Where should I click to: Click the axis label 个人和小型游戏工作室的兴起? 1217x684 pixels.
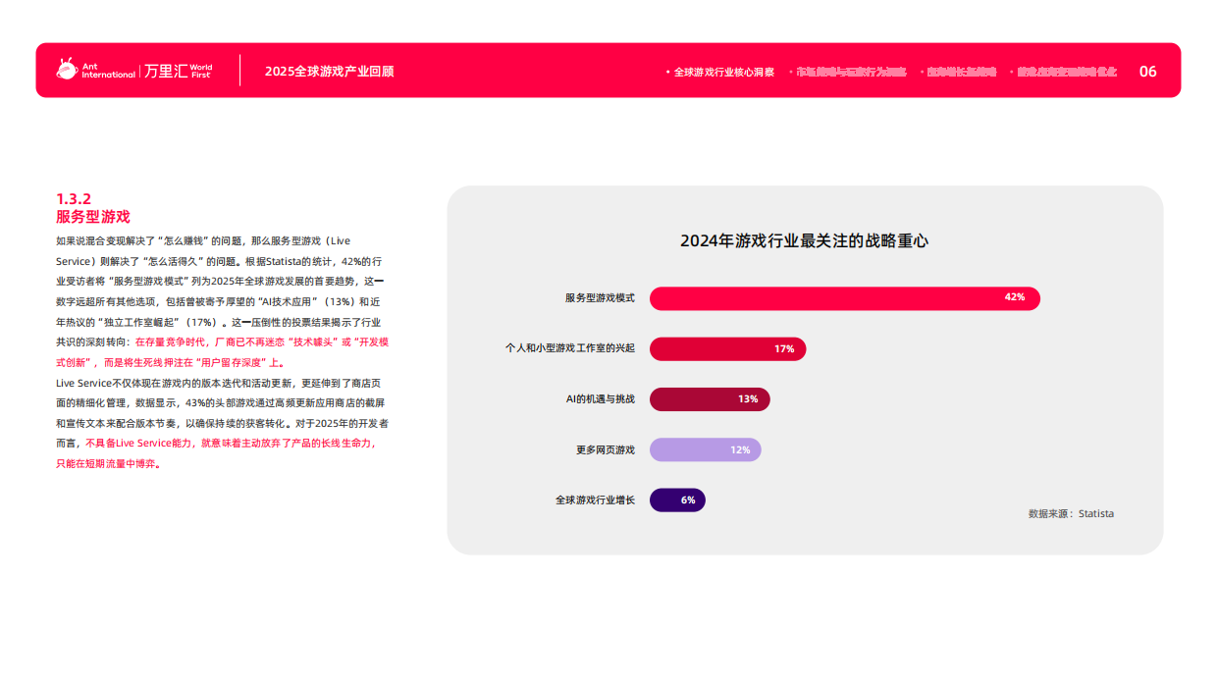568,348
